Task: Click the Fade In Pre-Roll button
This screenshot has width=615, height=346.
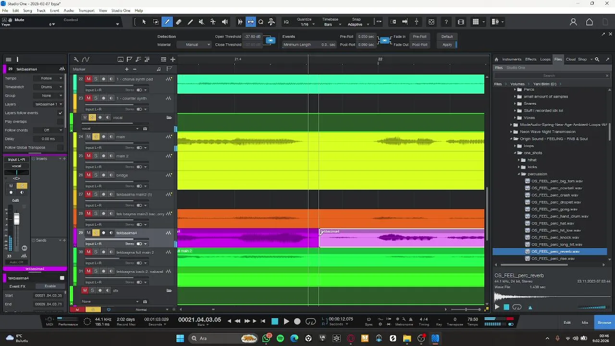Action: [419, 37]
